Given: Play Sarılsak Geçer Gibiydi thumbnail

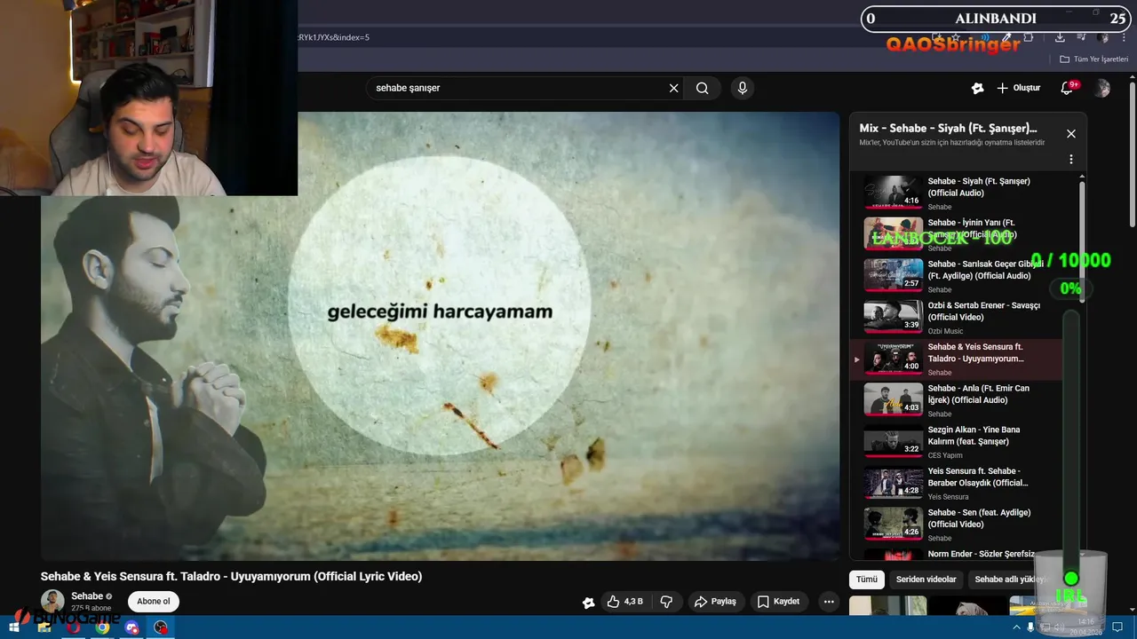Looking at the screenshot, I should [x=894, y=274].
